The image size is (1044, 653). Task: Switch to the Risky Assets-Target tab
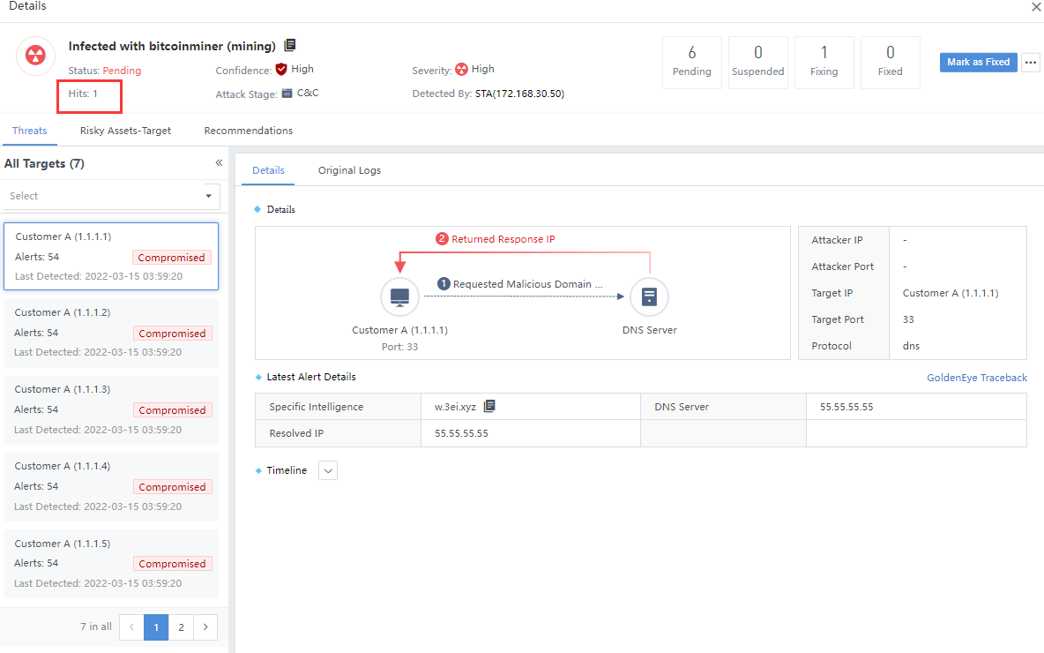[125, 131]
